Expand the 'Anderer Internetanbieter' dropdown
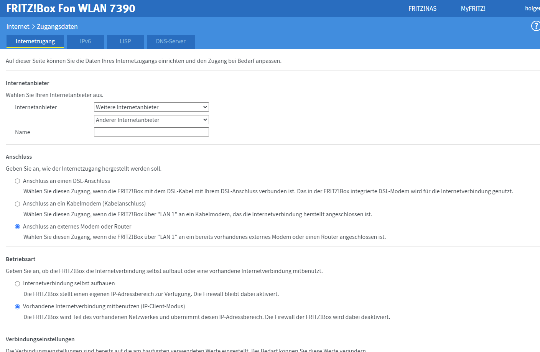The height and width of the screenshot is (352, 540). click(151, 120)
